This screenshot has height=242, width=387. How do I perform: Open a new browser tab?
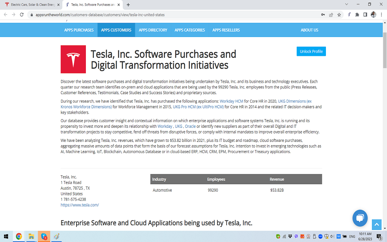128,5
